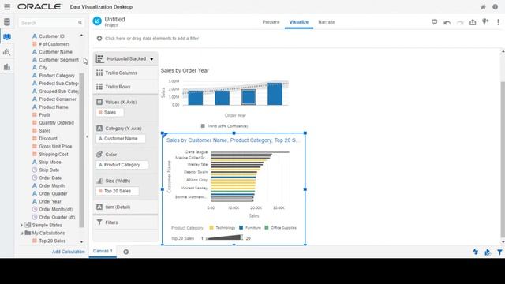Collapse the data panel with side arrow
505x284 pixels.
(x=87, y=136)
